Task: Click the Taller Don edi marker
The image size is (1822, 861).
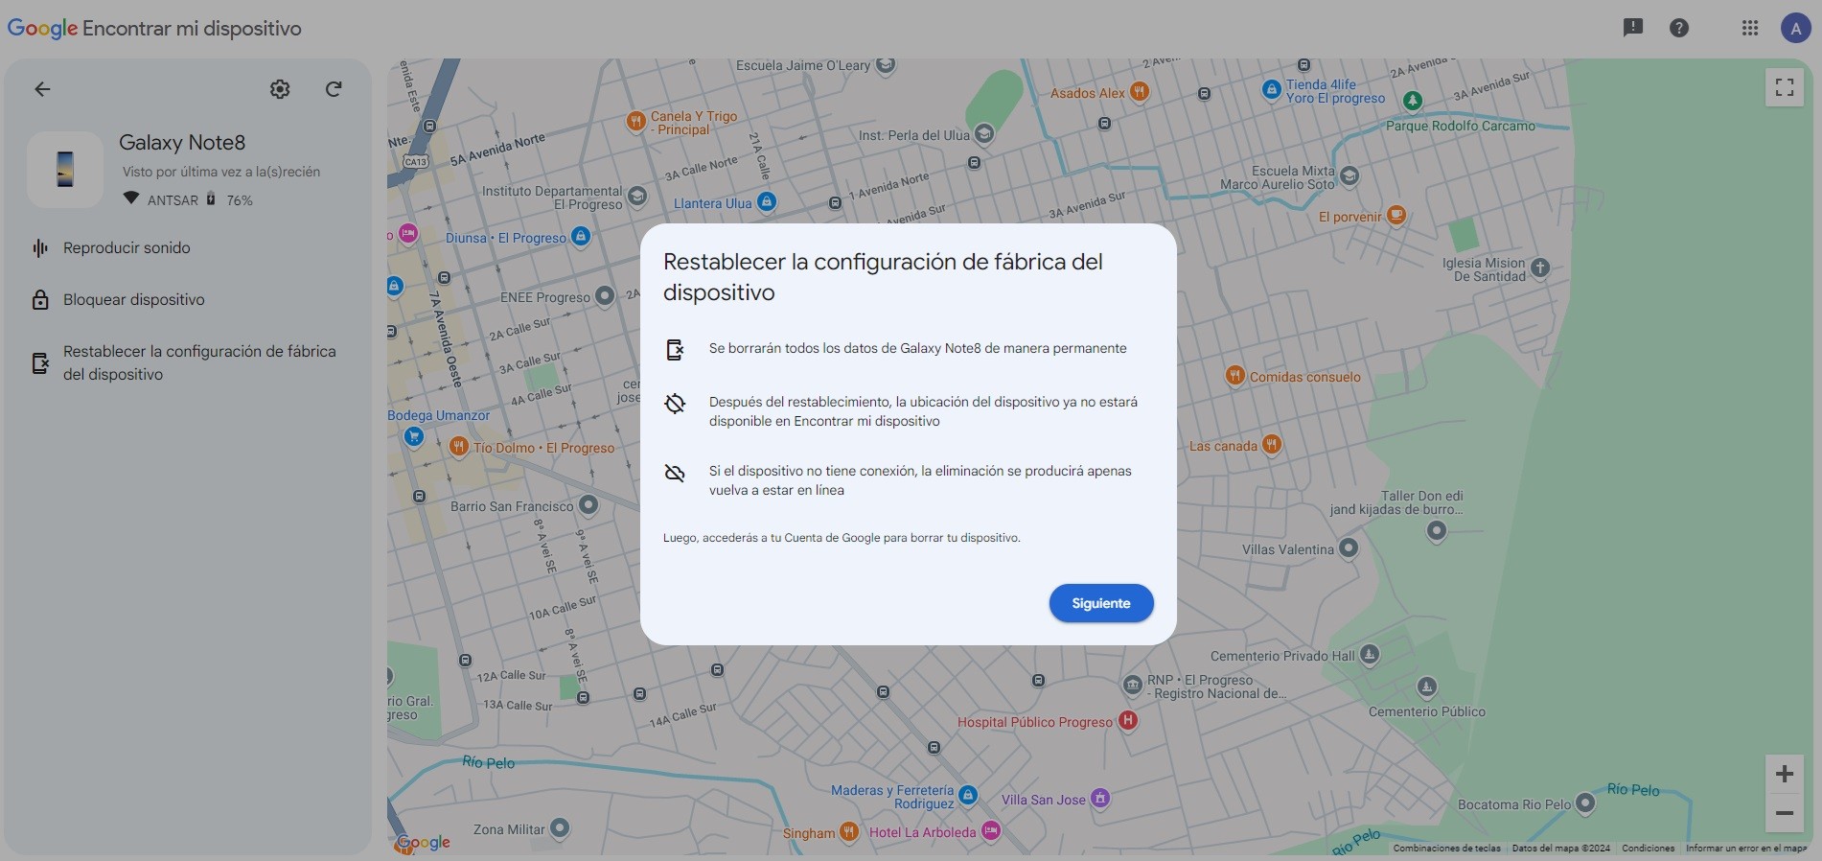Action: tap(1436, 530)
